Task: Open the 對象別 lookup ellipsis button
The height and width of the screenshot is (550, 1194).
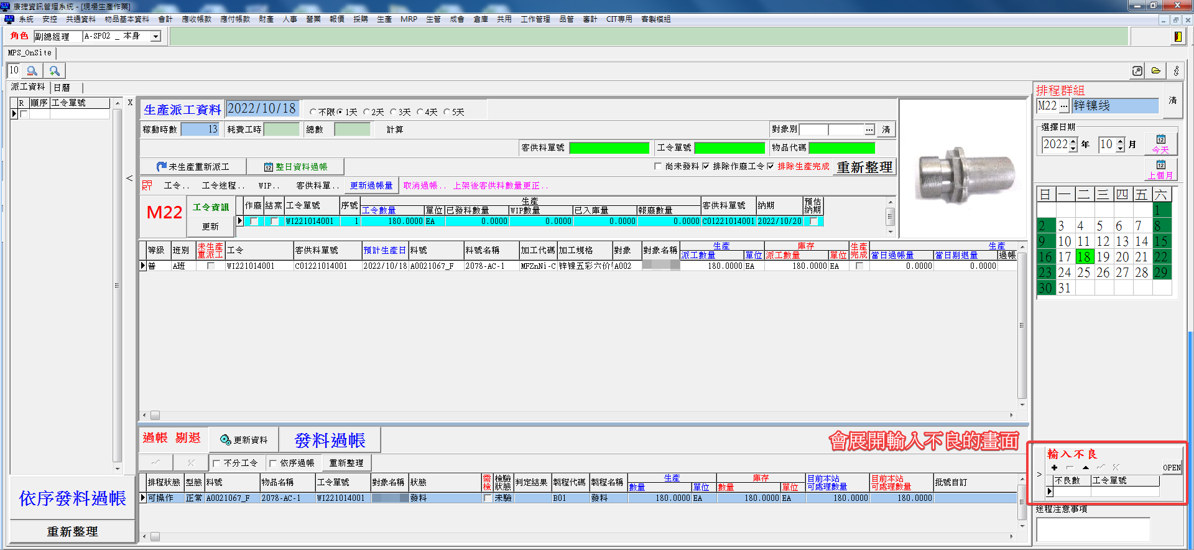Action: [869, 129]
